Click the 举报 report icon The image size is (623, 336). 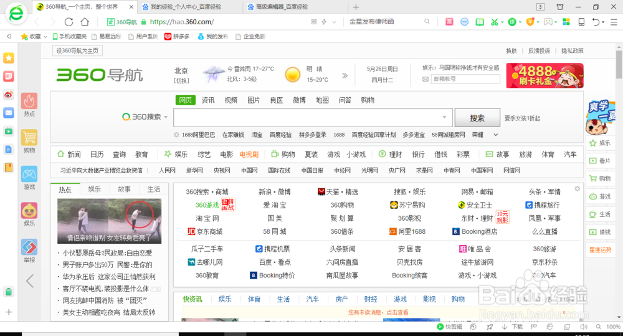[29, 247]
